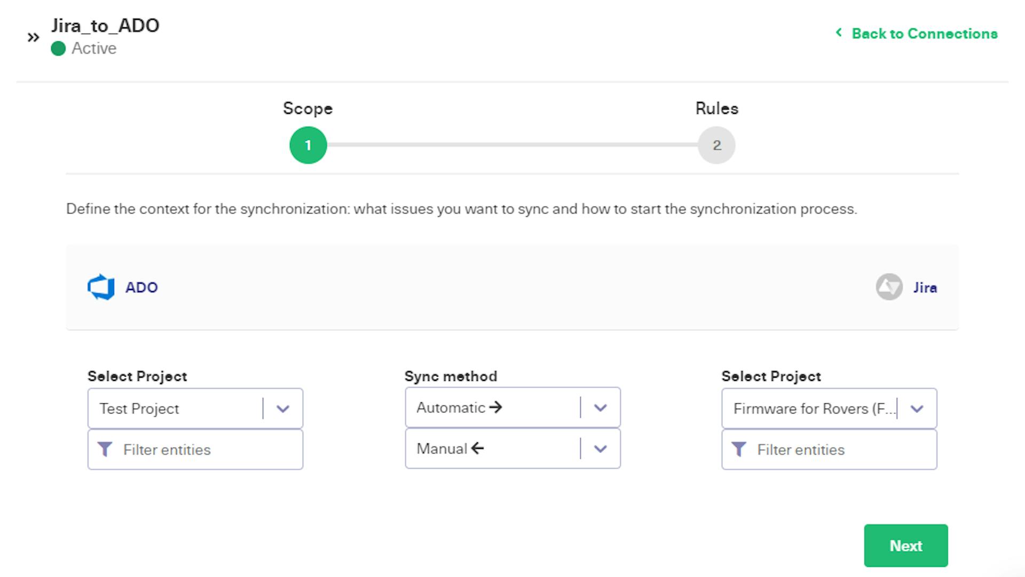Click the Sync method label
Image resolution: width=1025 pixels, height=577 pixels.
(x=451, y=376)
